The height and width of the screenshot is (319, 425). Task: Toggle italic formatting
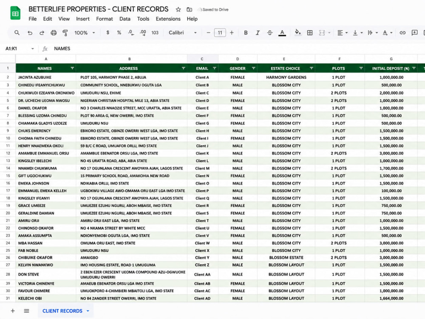pyautogui.click(x=258, y=33)
